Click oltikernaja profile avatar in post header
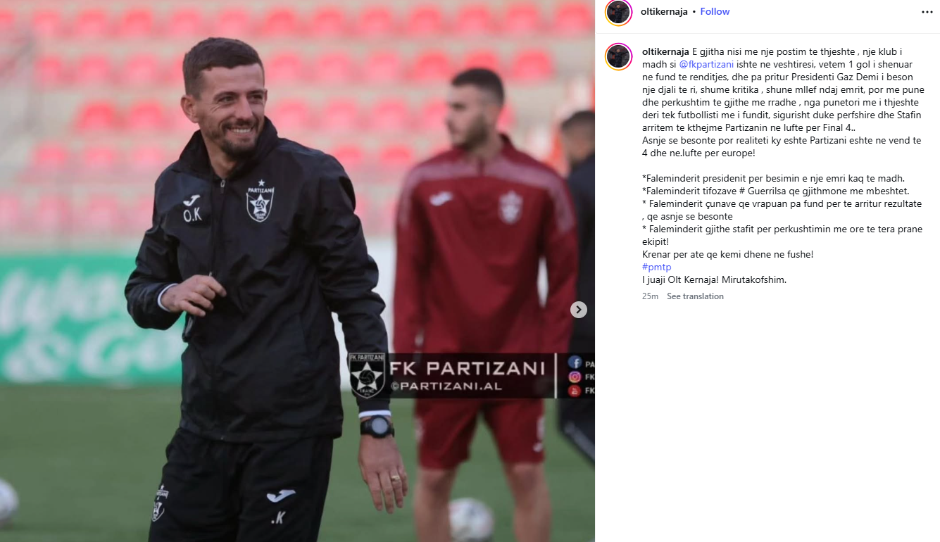940x542 pixels. tap(618, 12)
